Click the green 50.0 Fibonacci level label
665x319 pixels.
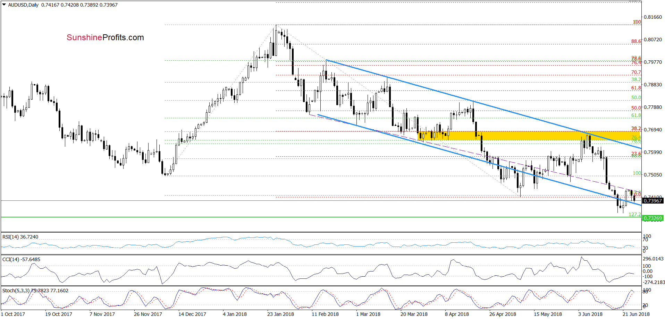[636, 98]
